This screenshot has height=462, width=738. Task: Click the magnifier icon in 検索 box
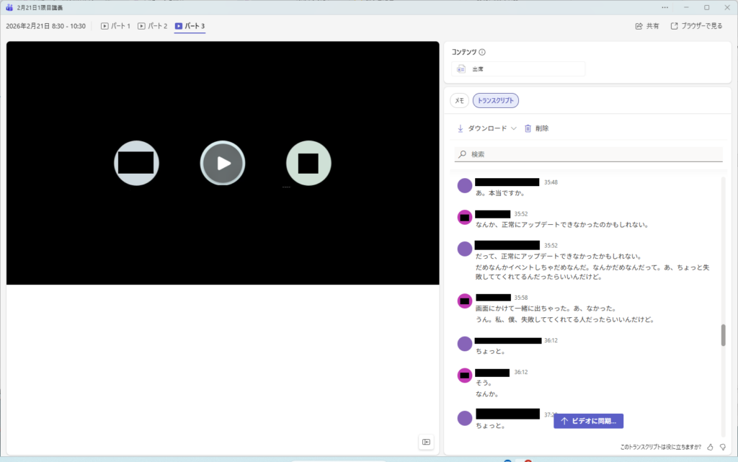pyautogui.click(x=462, y=154)
